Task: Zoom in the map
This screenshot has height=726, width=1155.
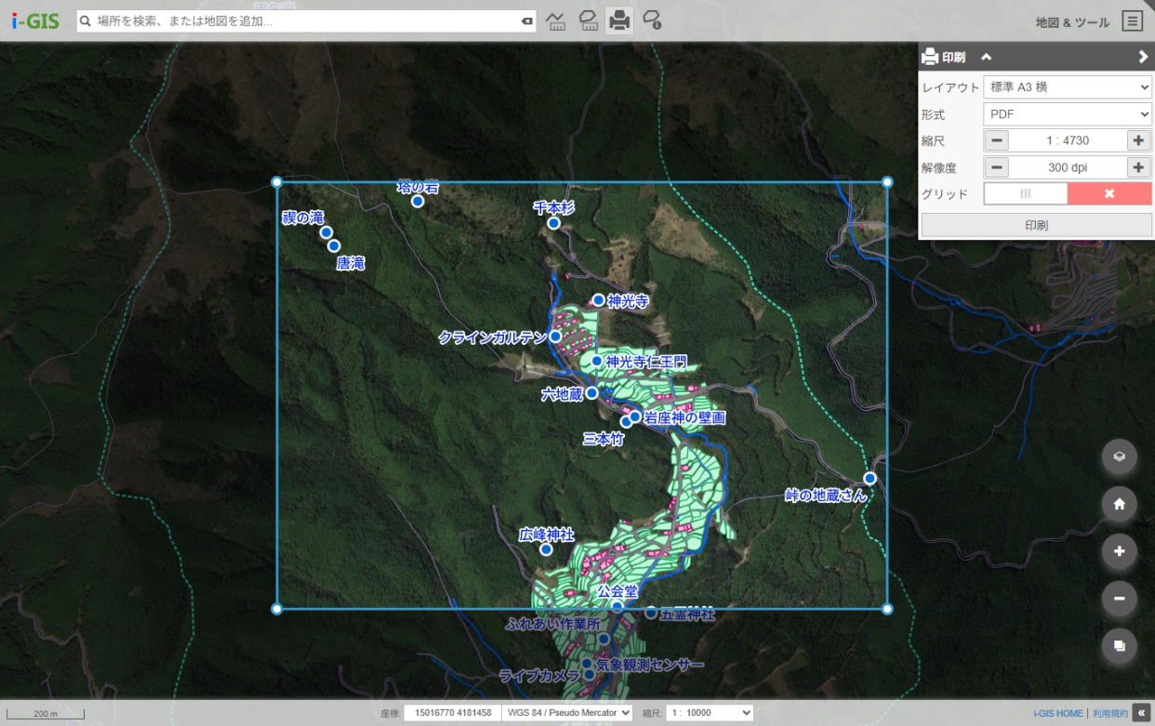Action: [1120, 551]
